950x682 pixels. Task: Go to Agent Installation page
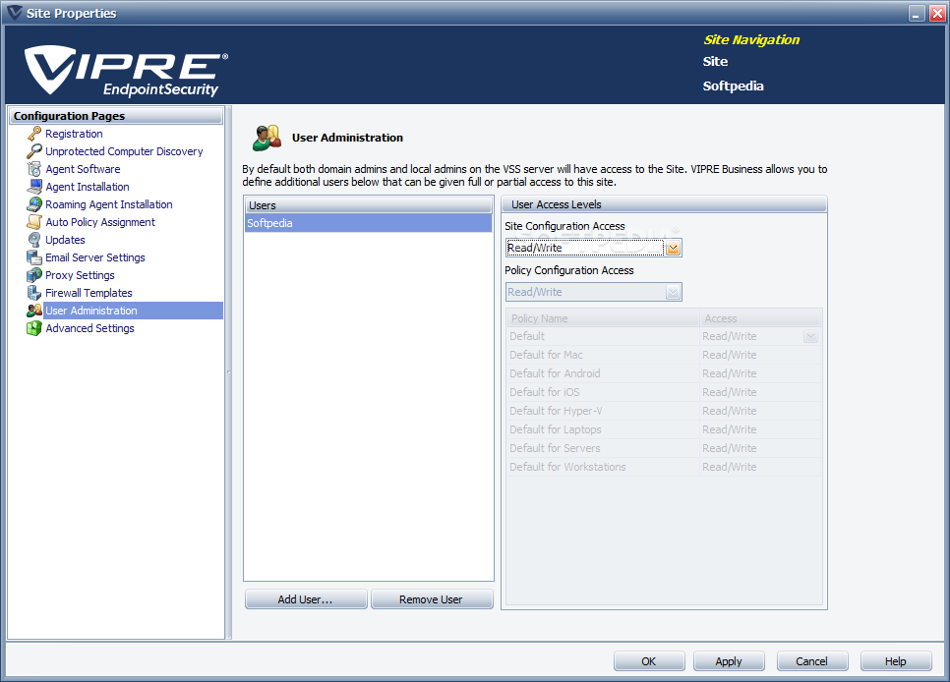click(x=88, y=187)
